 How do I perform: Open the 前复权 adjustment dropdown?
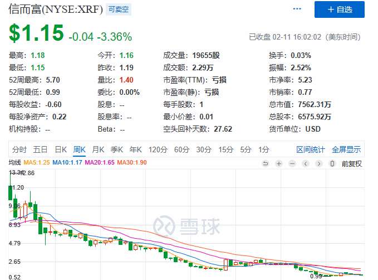point(352,164)
